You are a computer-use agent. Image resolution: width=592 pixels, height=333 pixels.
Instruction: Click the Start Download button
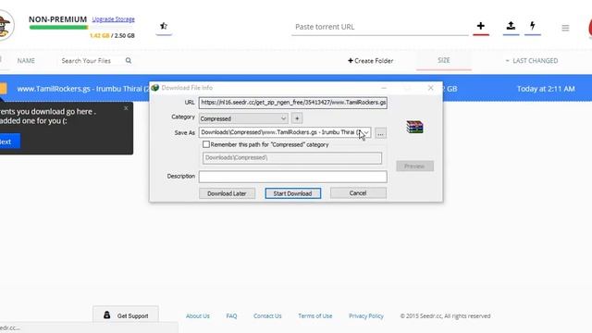click(292, 193)
